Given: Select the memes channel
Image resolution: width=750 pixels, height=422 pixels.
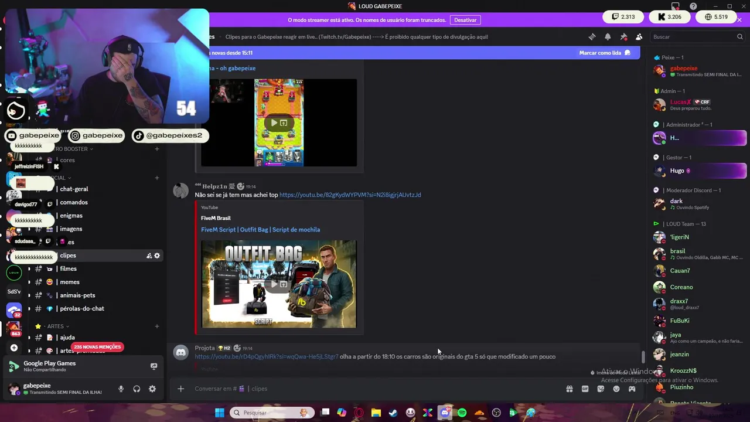Looking at the screenshot, I should (x=95, y=282).
